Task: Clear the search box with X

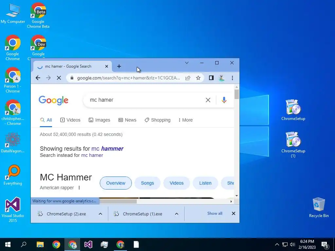Action: (x=208, y=100)
